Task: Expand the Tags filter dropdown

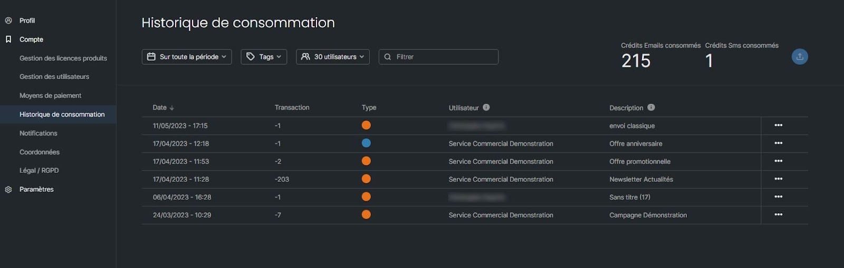Action: click(264, 57)
